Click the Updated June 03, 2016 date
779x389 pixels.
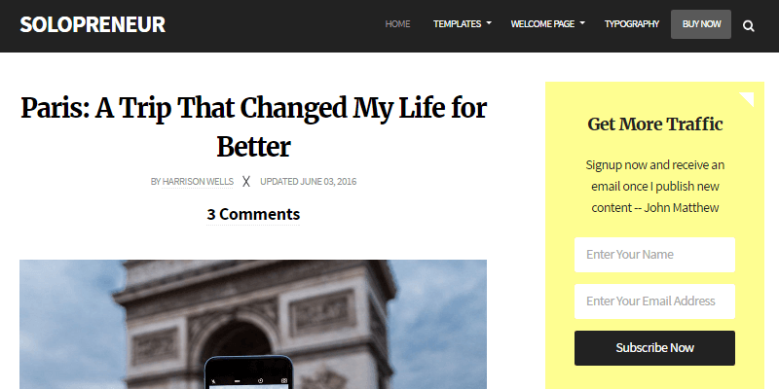click(308, 181)
